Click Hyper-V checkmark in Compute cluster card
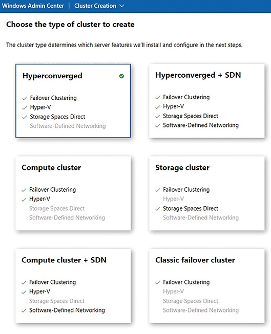Viewport: 271px width, 334px height. point(24,199)
